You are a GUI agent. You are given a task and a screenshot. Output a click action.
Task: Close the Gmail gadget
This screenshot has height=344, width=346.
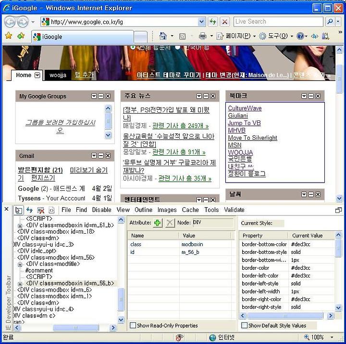(x=108, y=156)
